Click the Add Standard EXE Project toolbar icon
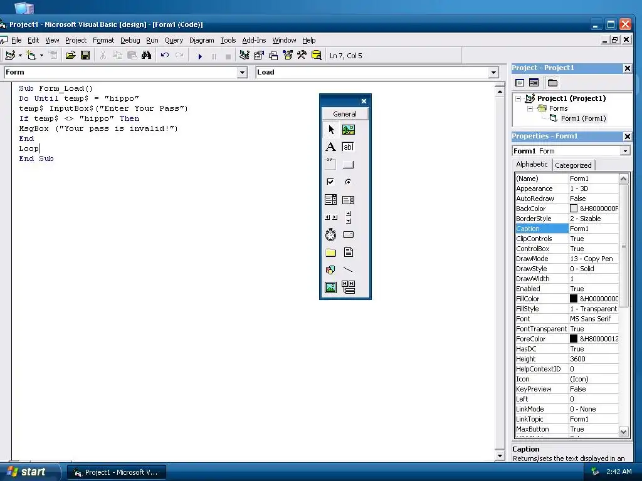This screenshot has width=642, height=481. pyautogui.click(x=10, y=55)
